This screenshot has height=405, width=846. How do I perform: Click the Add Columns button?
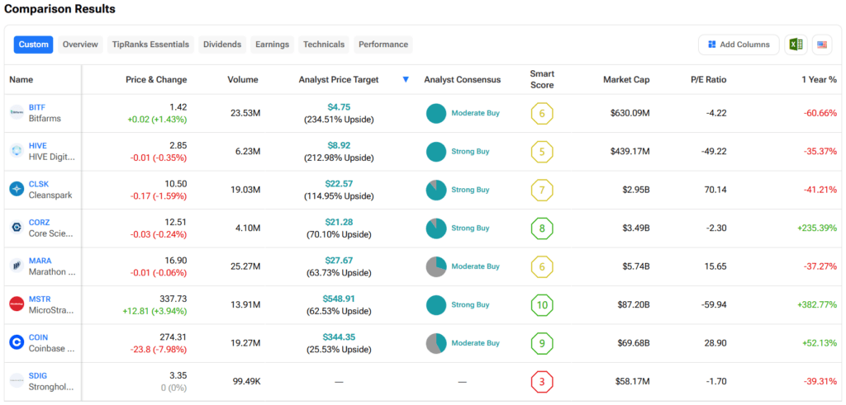[739, 45]
